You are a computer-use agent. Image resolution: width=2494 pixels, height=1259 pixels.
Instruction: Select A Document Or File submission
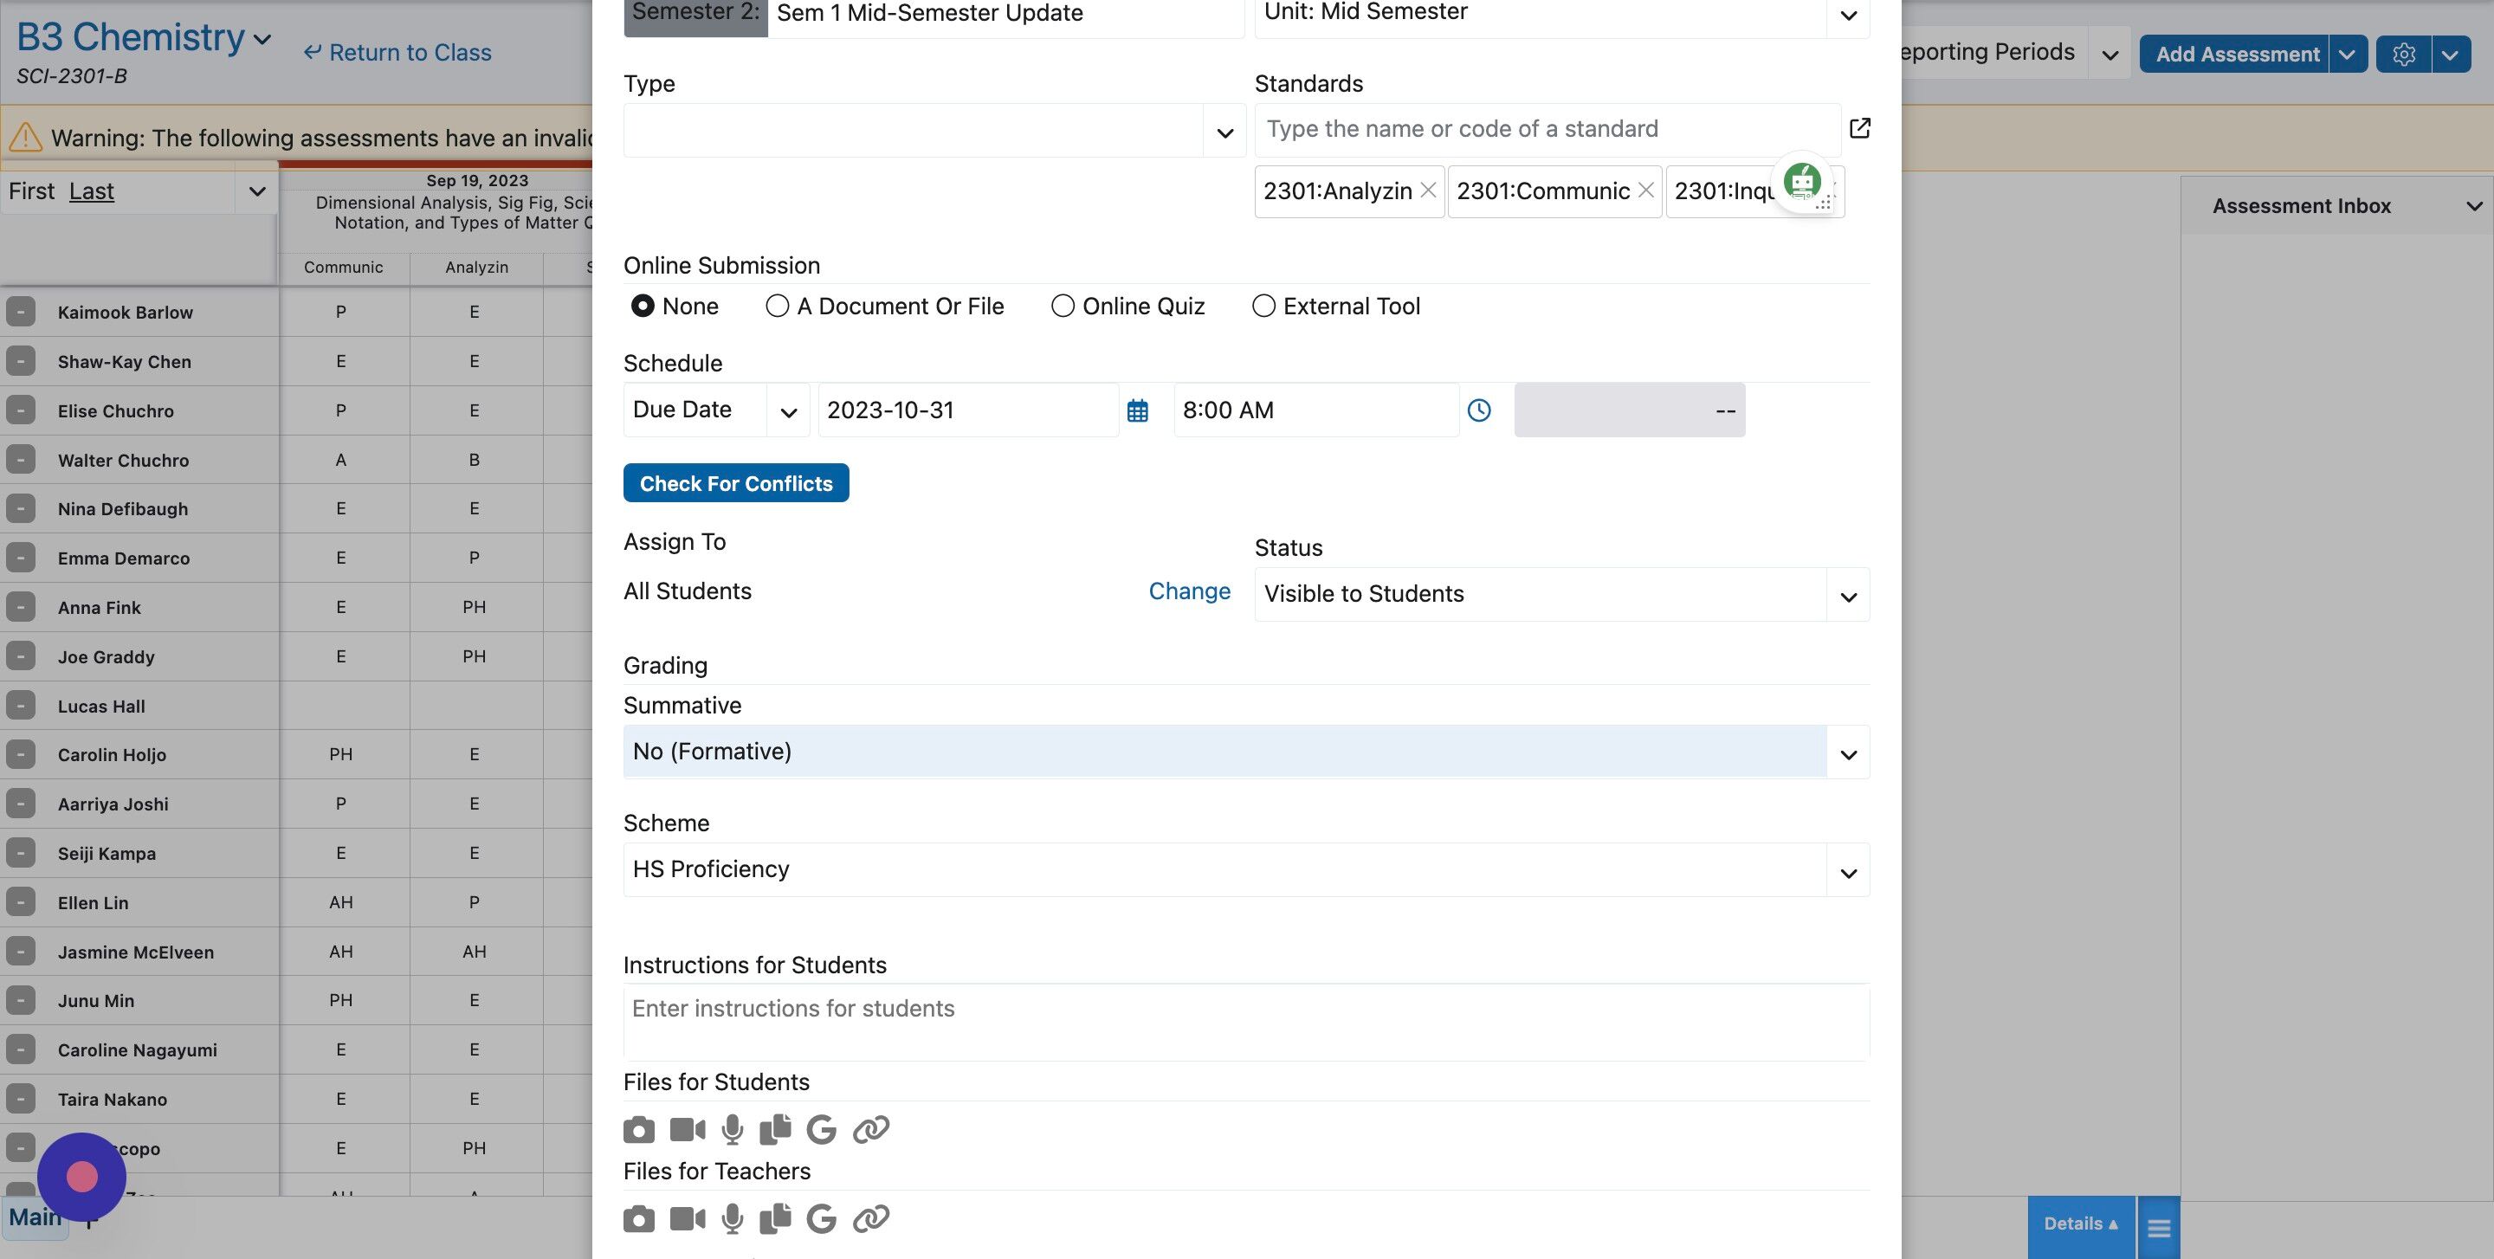[x=778, y=306]
